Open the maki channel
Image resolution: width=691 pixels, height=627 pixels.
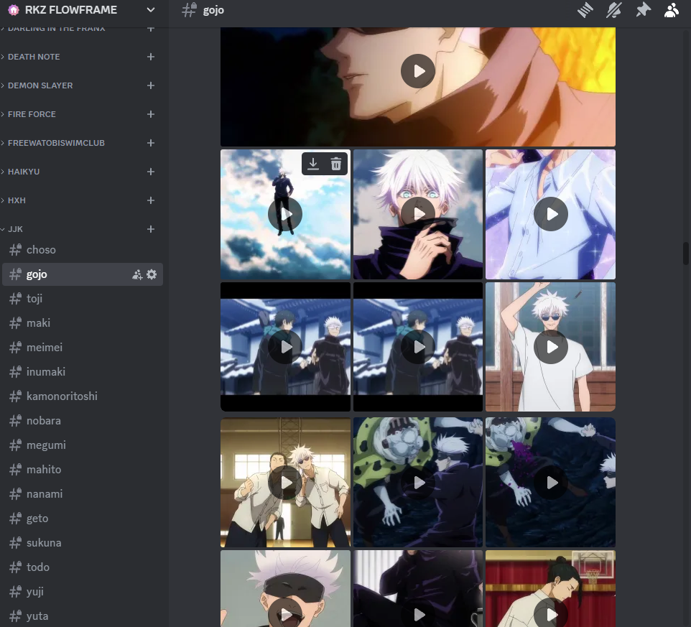click(x=83, y=323)
